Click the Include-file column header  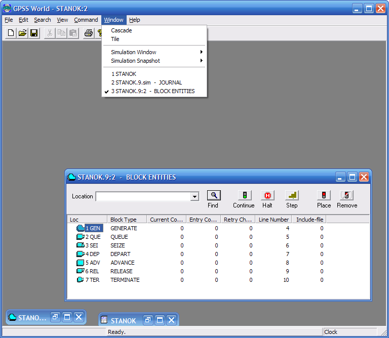[x=309, y=220]
